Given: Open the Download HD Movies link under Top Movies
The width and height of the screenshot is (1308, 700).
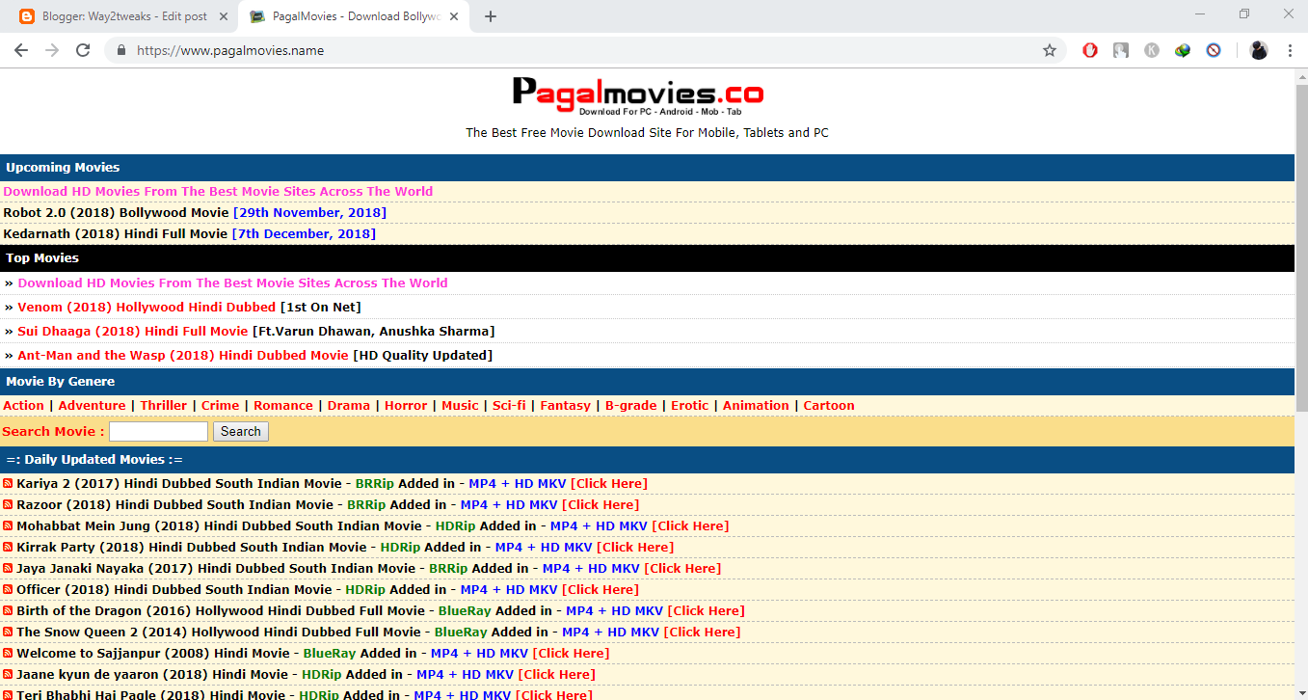Looking at the screenshot, I should 232,283.
